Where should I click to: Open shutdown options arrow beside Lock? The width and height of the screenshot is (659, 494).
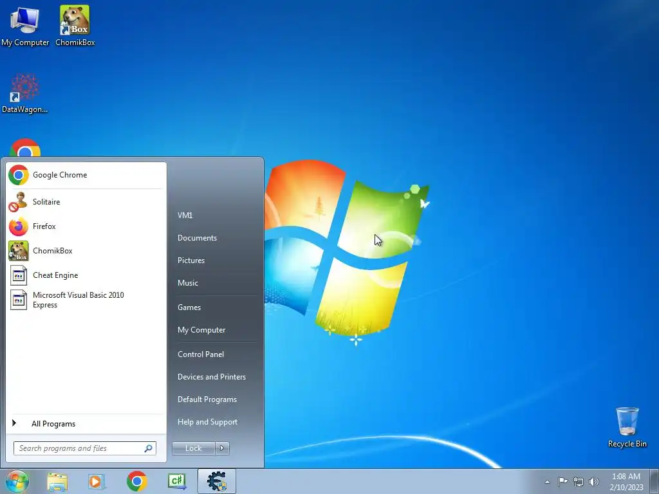point(222,448)
